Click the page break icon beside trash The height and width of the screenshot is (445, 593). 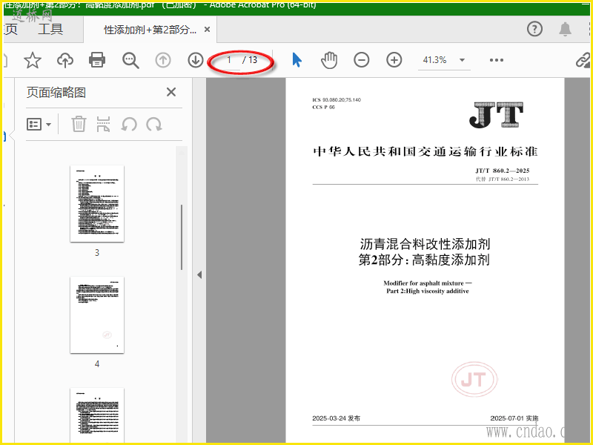pyautogui.click(x=103, y=124)
